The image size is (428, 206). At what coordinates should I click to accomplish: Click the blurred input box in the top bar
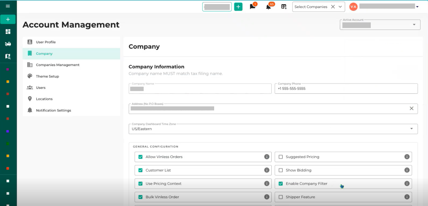click(217, 7)
